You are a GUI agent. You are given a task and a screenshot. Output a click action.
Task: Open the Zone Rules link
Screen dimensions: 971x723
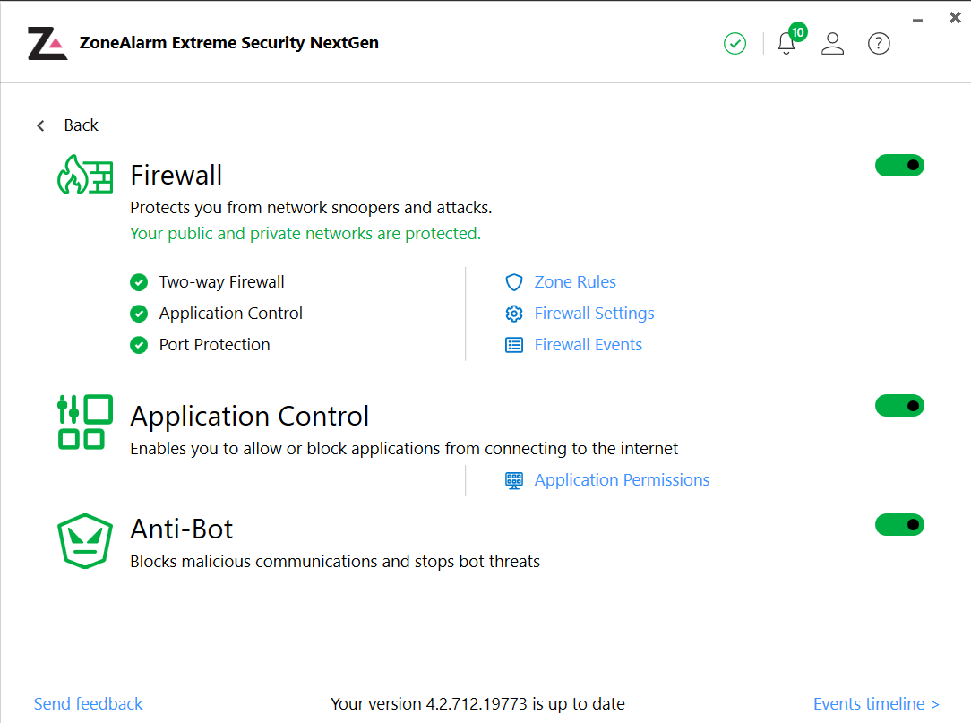[575, 282]
